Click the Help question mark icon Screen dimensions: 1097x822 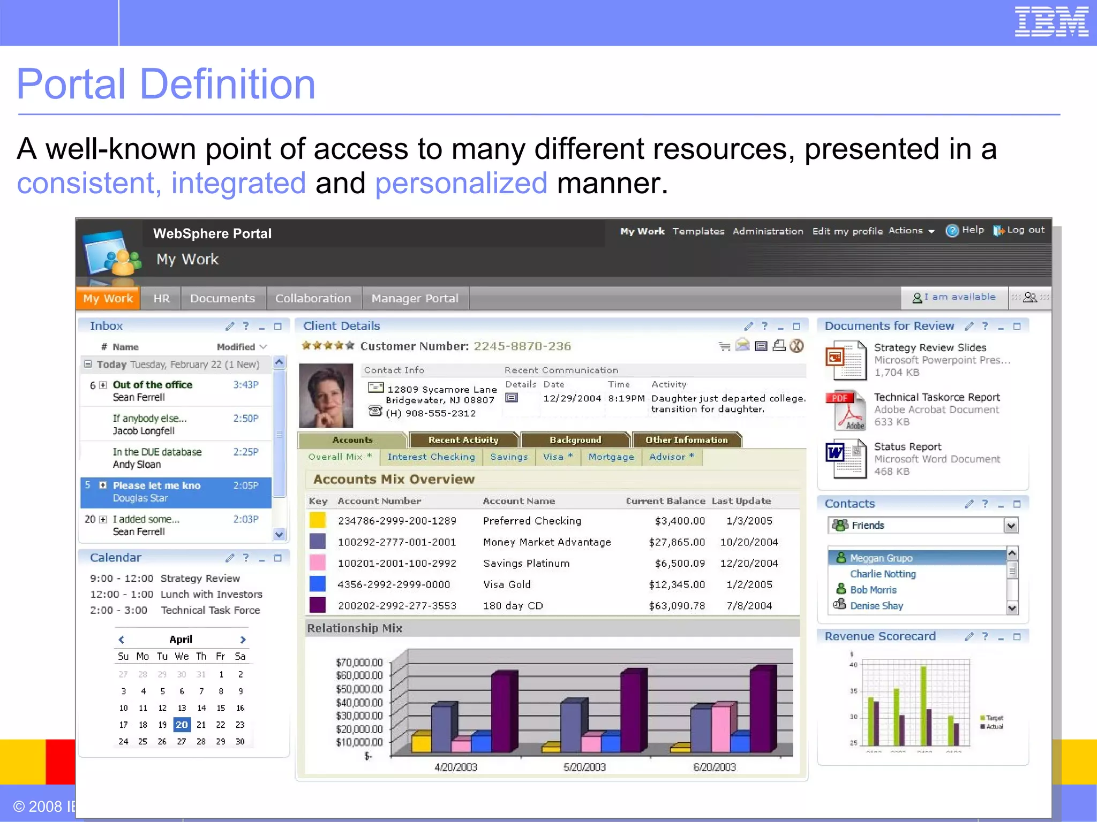point(951,231)
